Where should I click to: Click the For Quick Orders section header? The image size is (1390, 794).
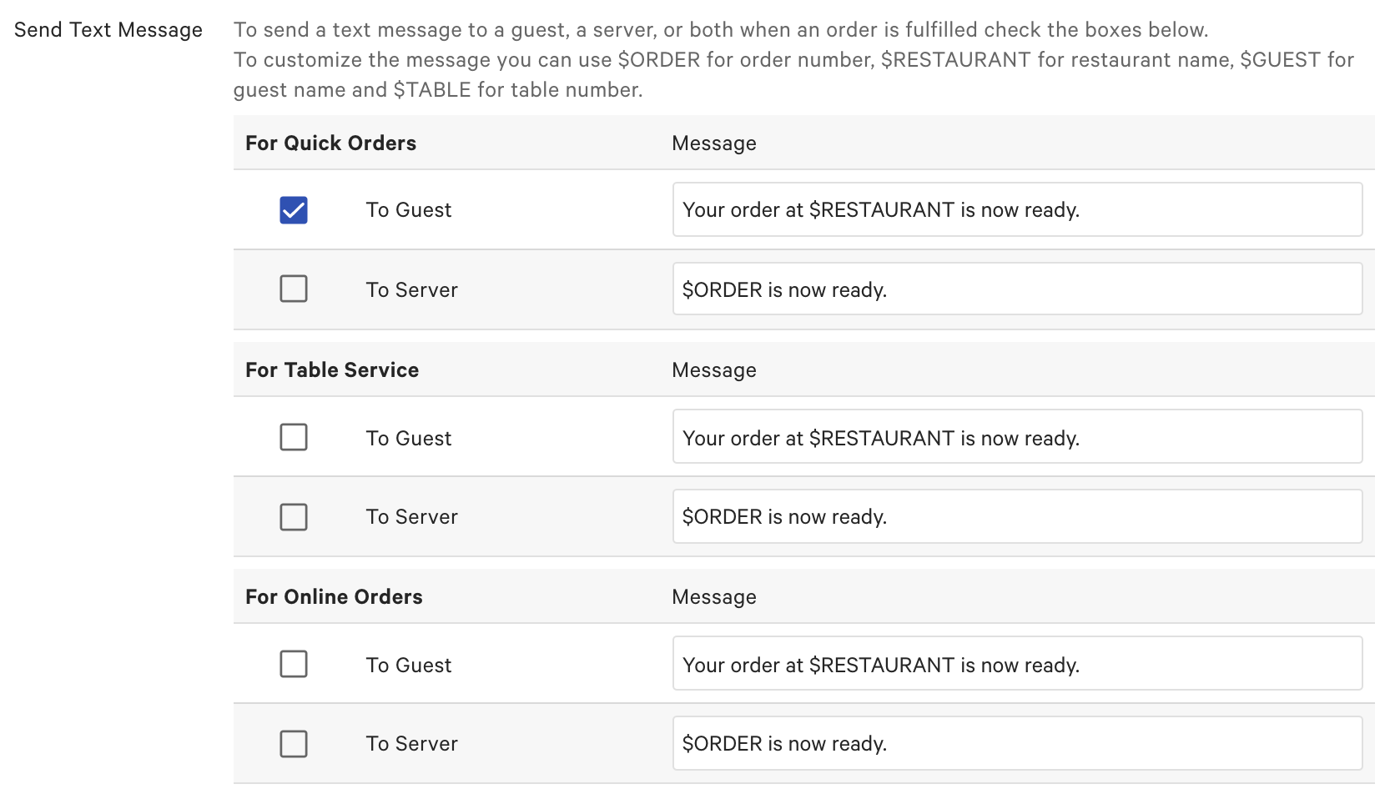[x=330, y=143]
